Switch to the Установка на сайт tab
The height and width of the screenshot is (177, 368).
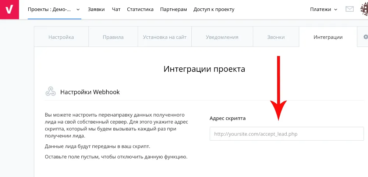[x=165, y=37]
